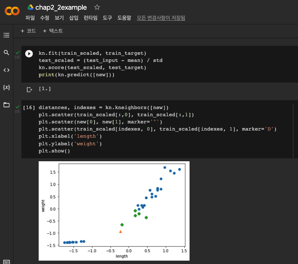Open the 런타임 menu
The image size is (298, 264).
[x=90, y=18]
